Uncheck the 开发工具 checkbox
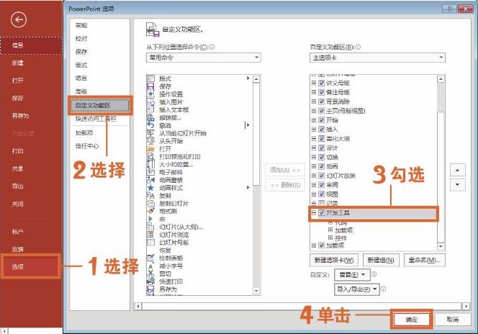 [x=322, y=213]
